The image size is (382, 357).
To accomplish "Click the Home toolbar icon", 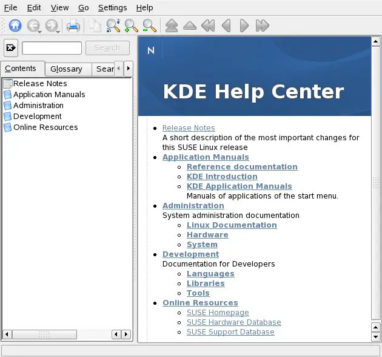I will pos(15,25).
